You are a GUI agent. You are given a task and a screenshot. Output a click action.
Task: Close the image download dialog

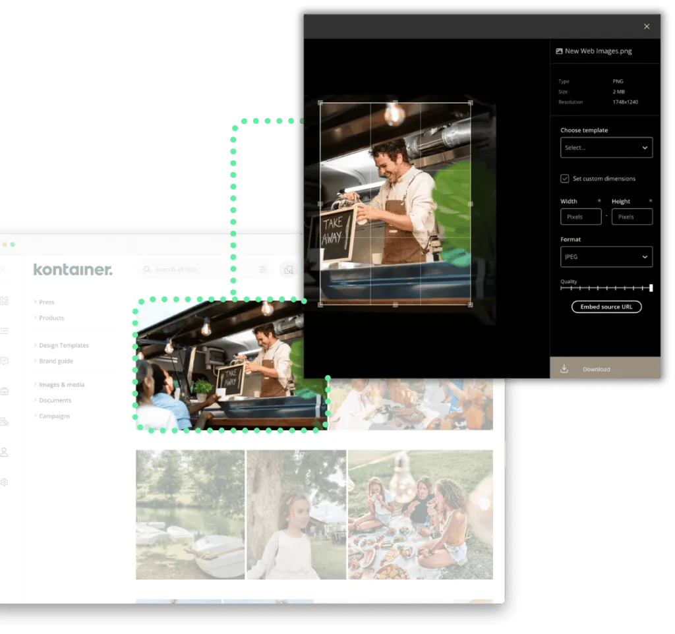pos(647,26)
